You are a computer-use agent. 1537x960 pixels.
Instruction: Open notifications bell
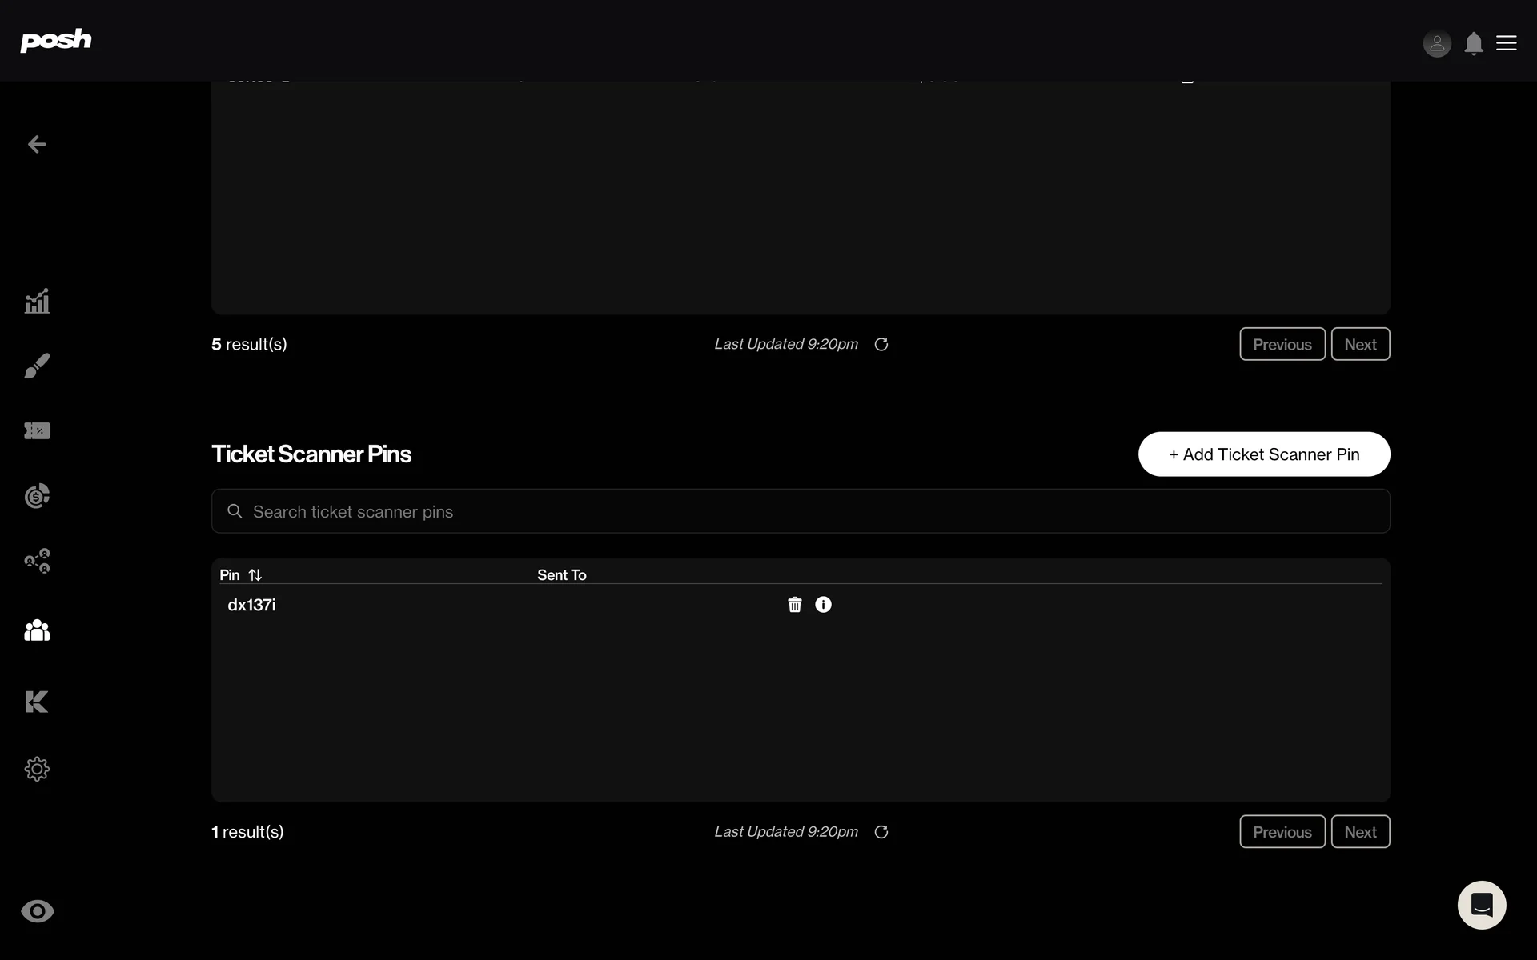(1474, 43)
